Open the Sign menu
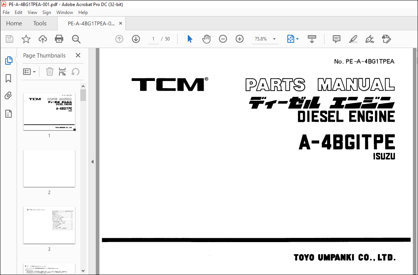 [x=47, y=12]
